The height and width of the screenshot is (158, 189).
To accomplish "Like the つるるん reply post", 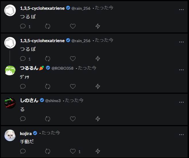I will pos(73,86).
